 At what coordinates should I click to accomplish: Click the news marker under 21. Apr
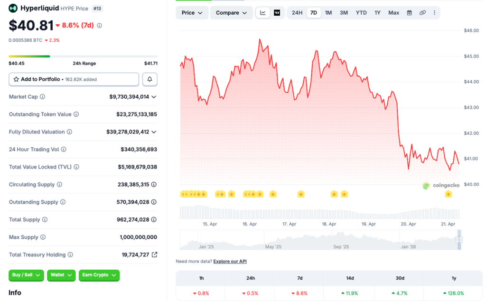448,194
